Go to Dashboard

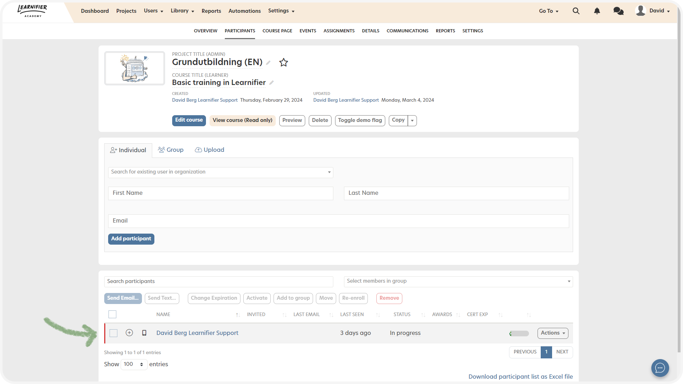click(x=95, y=11)
